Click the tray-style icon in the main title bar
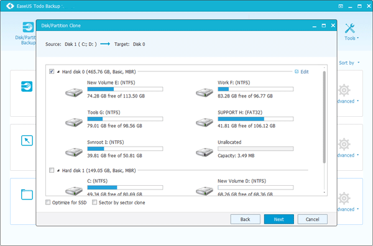Viewport: 373px width, 246px height. (x=341, y=6)
